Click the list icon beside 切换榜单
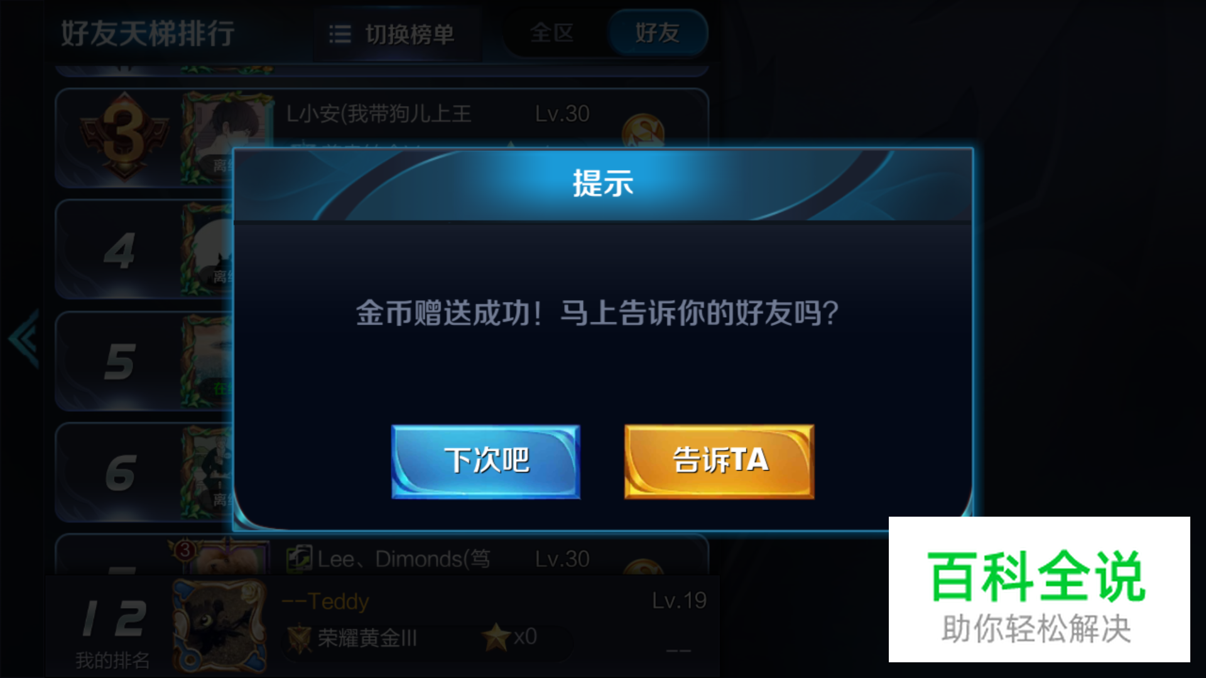This screenshot has width=1206, height=678. point(340,34)
